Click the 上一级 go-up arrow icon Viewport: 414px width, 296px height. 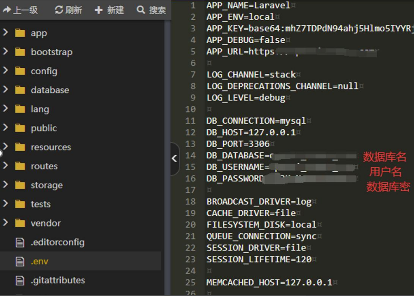coord(7,10)
